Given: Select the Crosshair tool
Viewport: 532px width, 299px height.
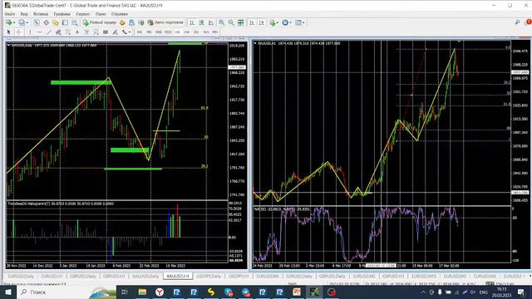Looking at the screenshot, I should pyautogui.click(x=18, y=32).
